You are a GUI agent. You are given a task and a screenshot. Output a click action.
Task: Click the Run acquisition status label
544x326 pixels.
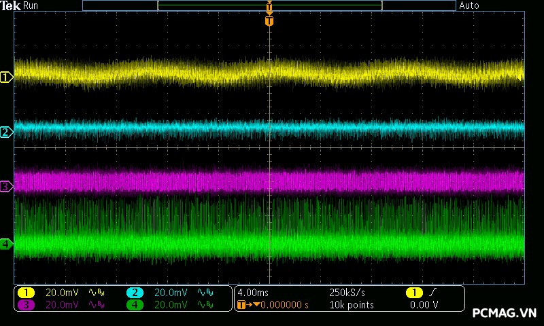pos(31,5)
